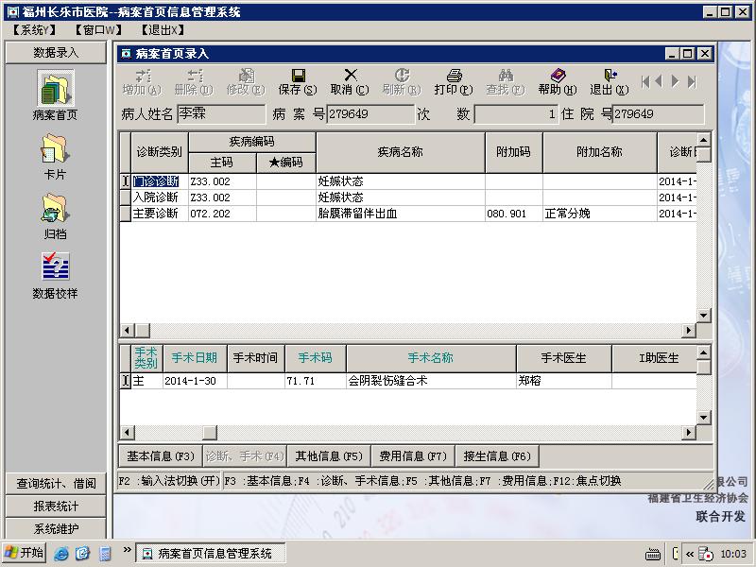
Task: Click the 胎膜滞留伴出血 disease name cell
Action: click(400, 214)
